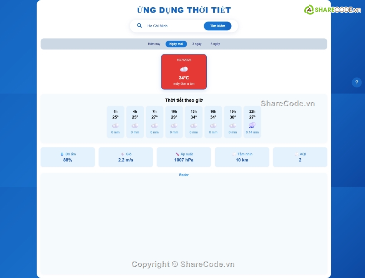This screenshot has width=365, height=278.
Task: Click the 19h cloud weather icon
Action: pos(233,126)
